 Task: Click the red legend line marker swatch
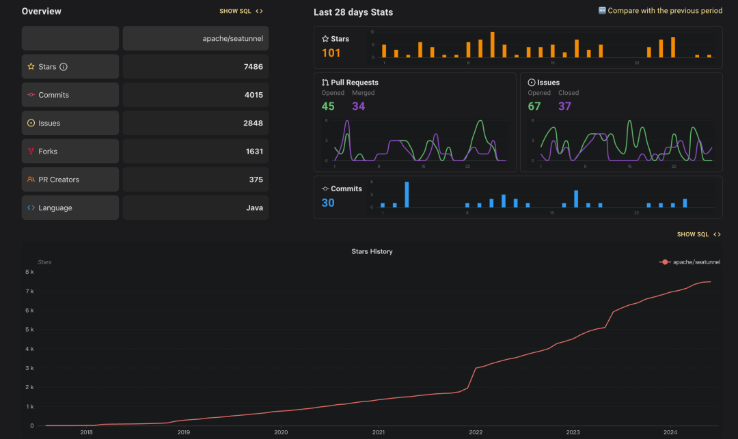[x=666, y=262]
